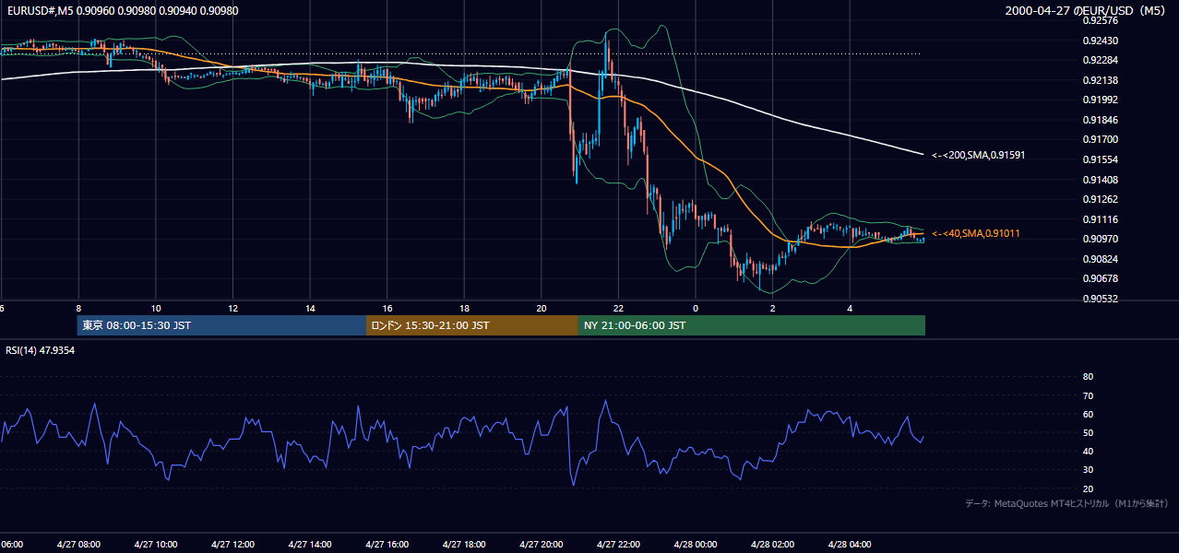The image size is (1179, 553).
Task: Click RSI scale level 40
Action: point(1088,451)
